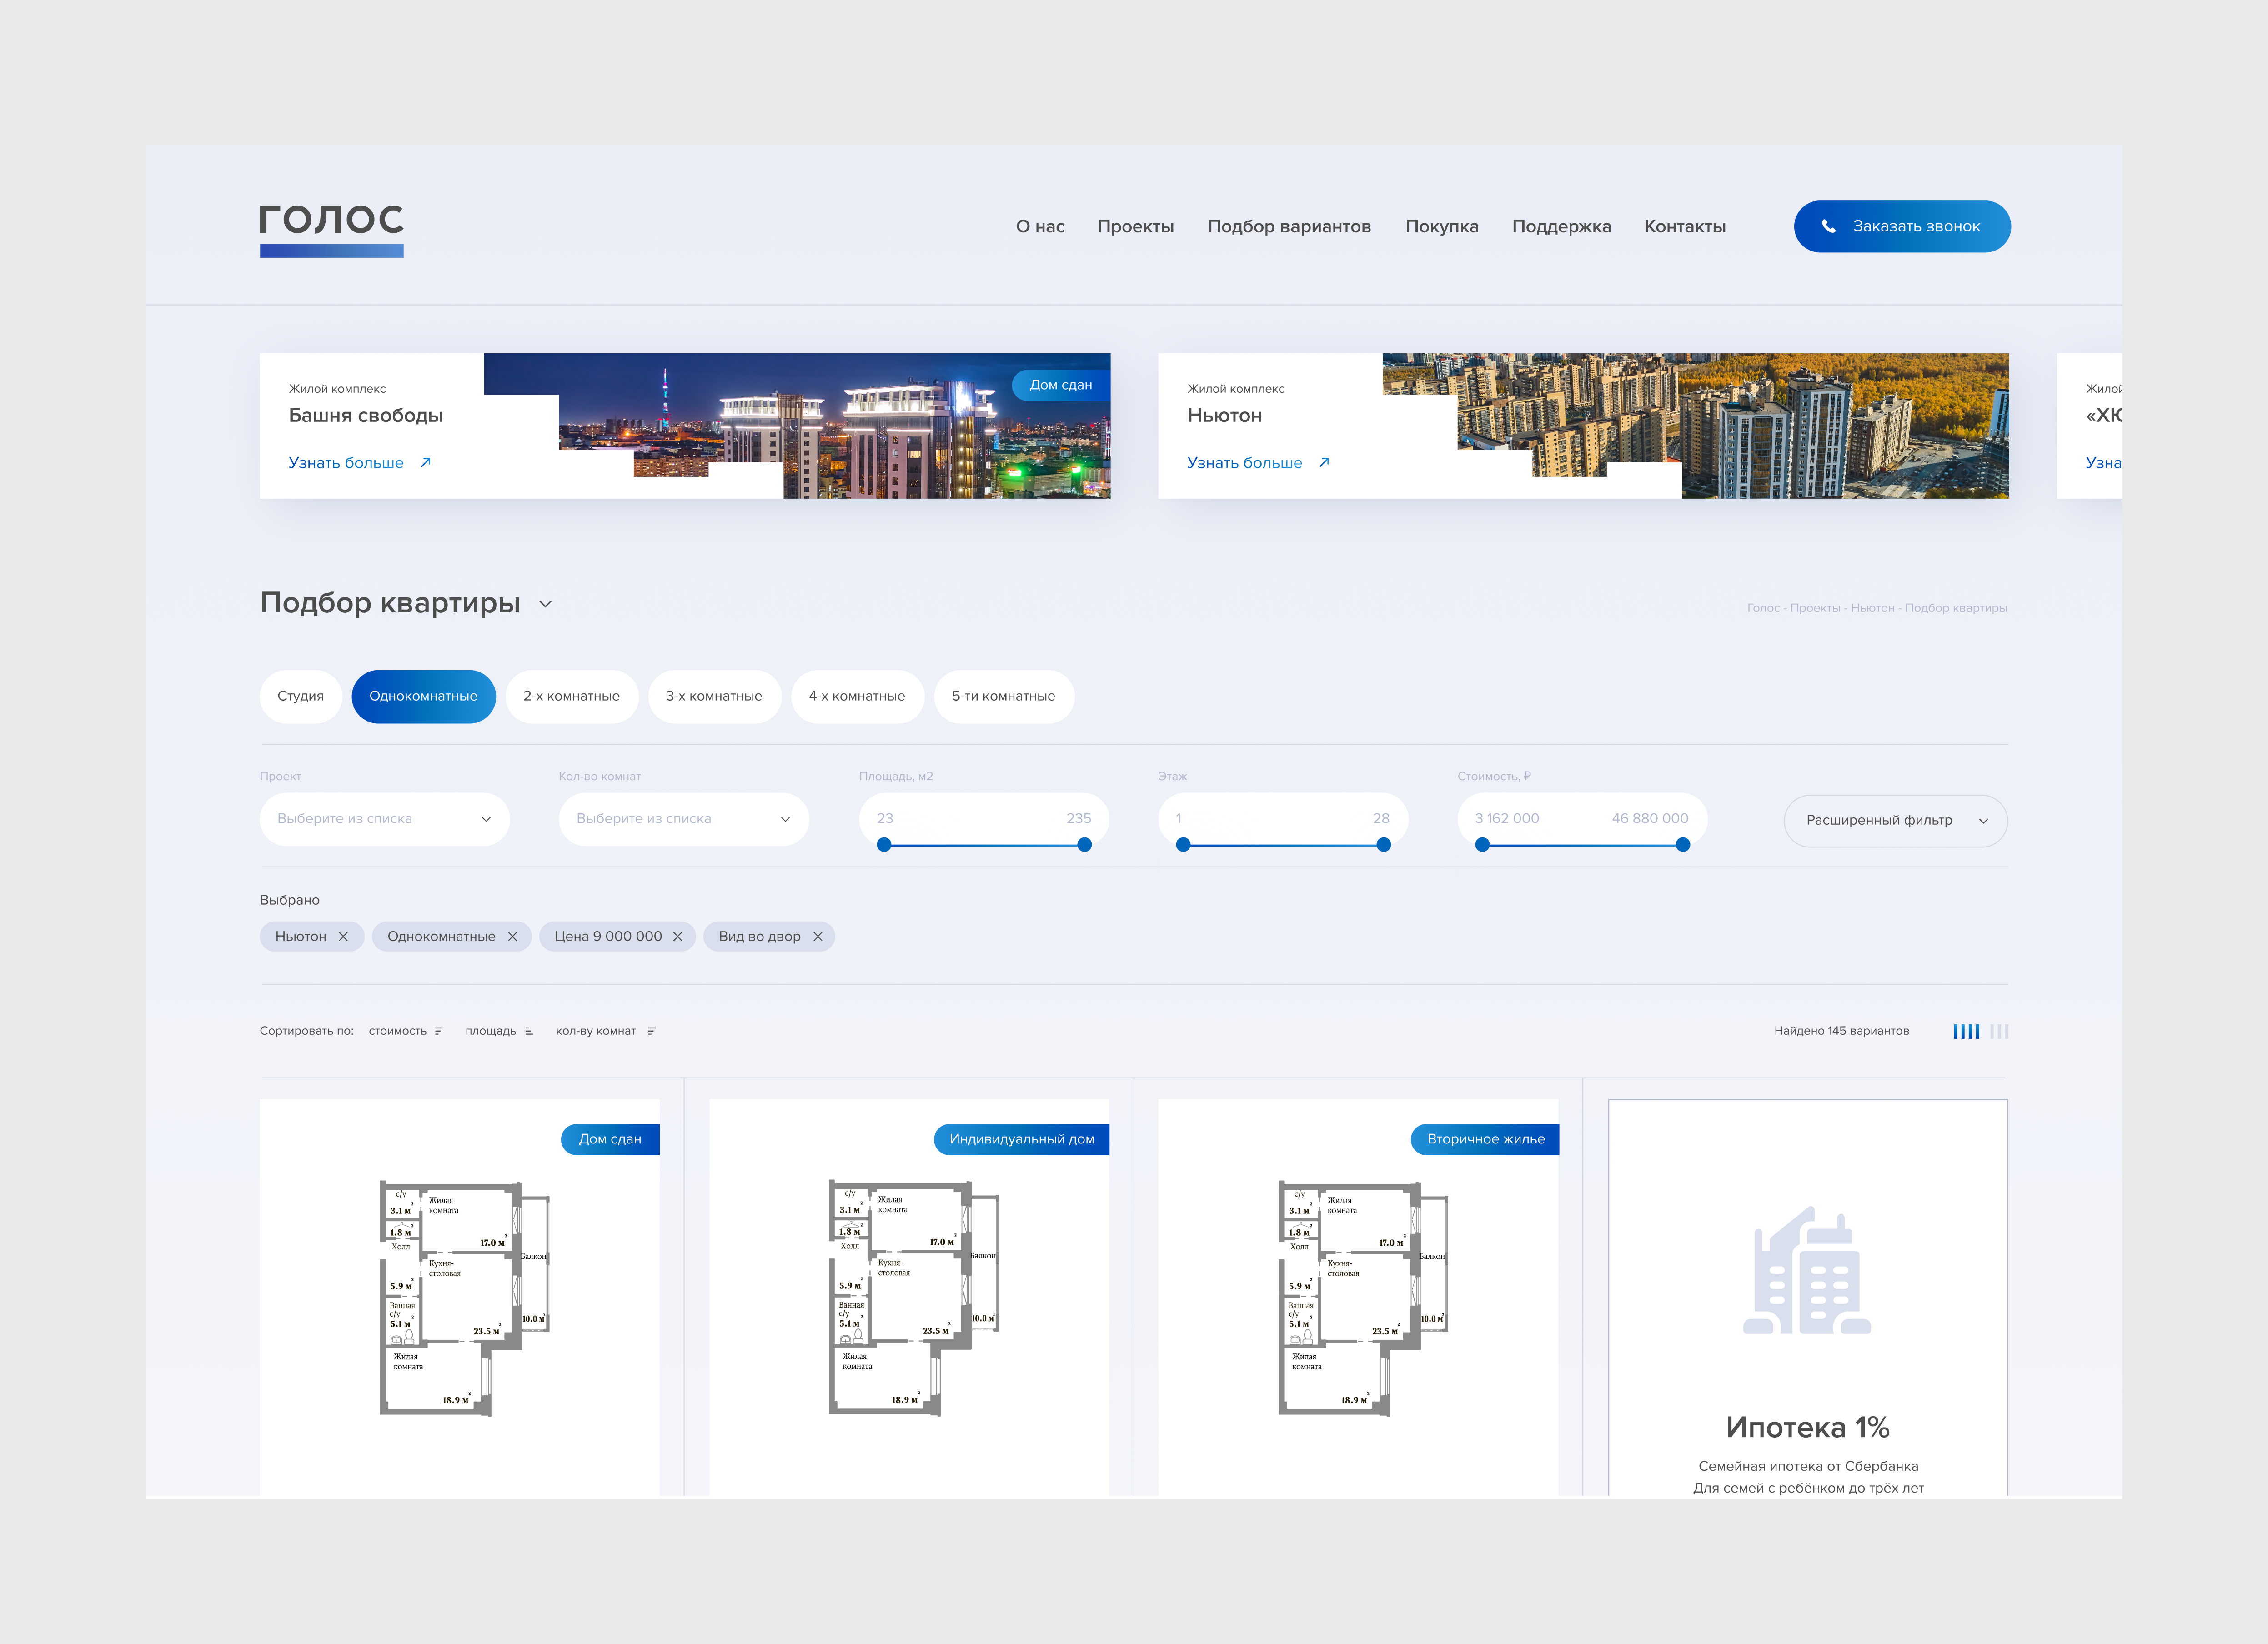Click maximum handle of Площадь slider
2268x1644 pixels.
tap(1084, 845)
